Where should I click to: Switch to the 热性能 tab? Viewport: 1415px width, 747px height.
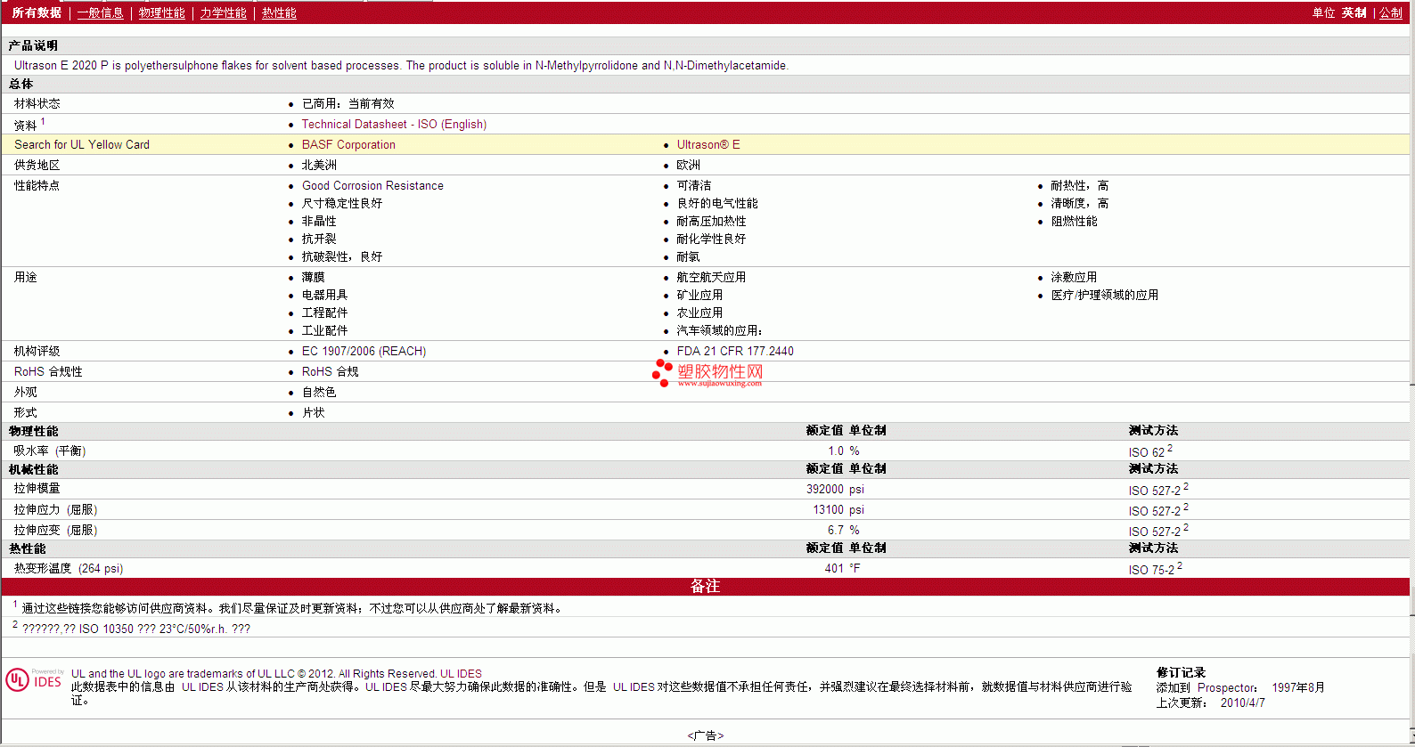(279, 12)
